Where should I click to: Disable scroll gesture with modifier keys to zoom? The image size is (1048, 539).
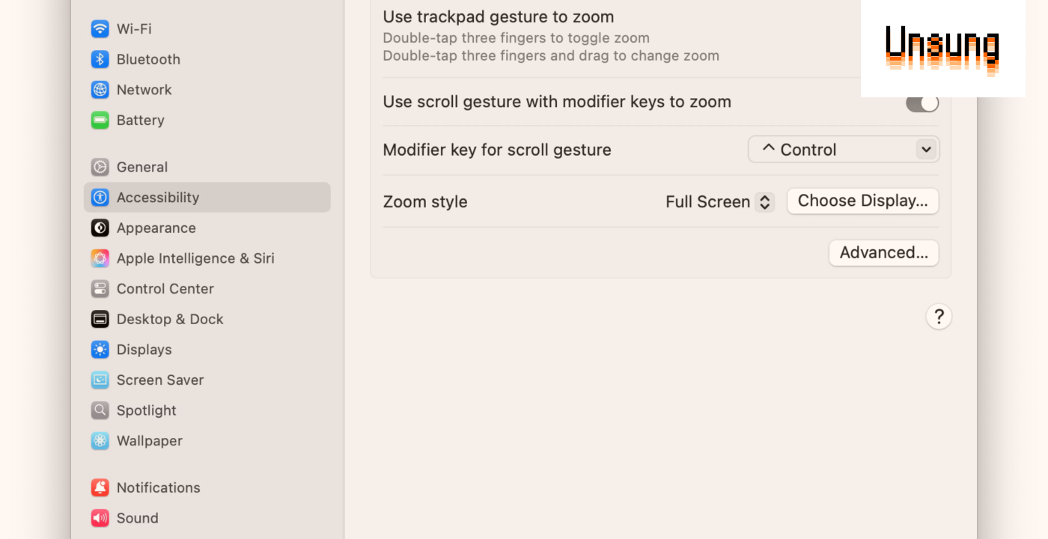coord(921,102)
